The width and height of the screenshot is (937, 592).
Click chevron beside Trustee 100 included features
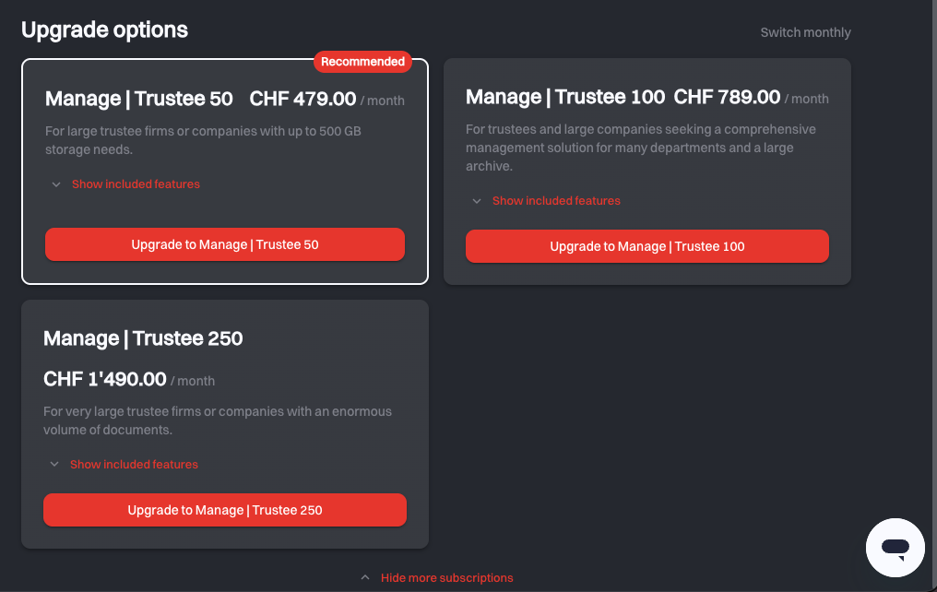[477, 201]
